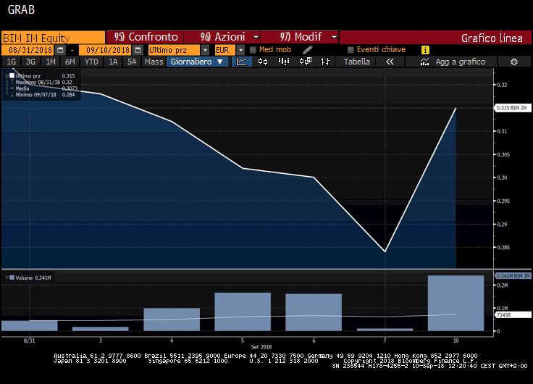Select the OHLC bars chart icon
This screenshot has width=533, height=384.
325,62
